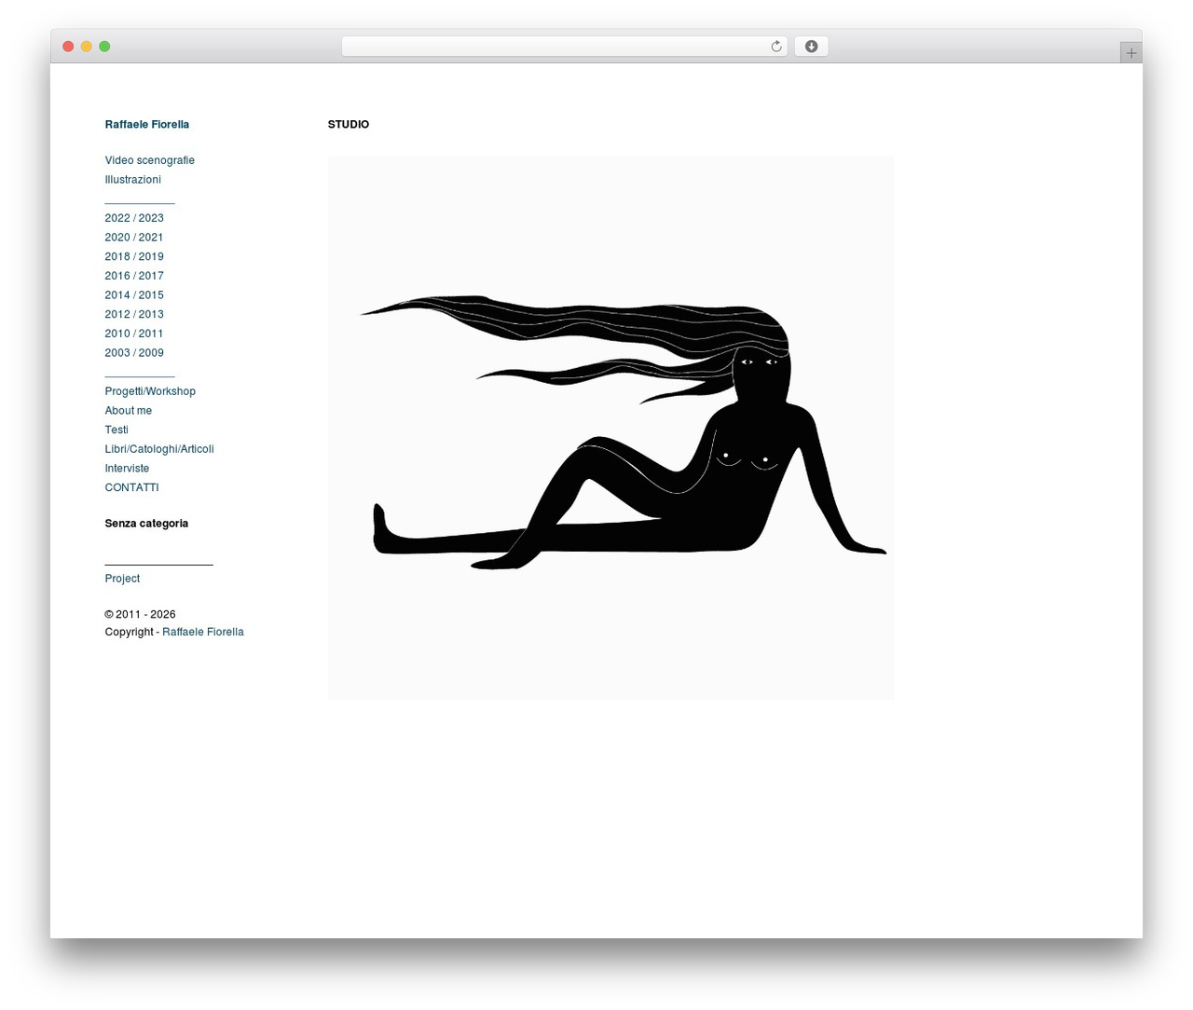Open the Project link
1193x1010 pixels.
click(x=122, y=579)
